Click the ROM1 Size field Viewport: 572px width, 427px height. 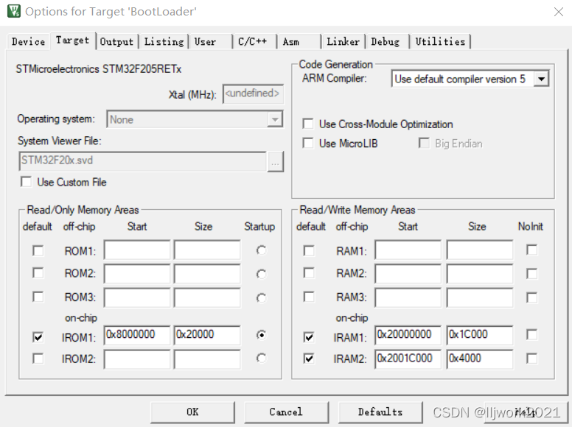207,250
